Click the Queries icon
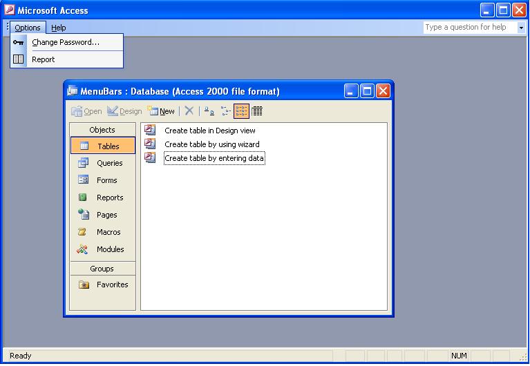Screen dimensions: 530x366 pos(83,163)
